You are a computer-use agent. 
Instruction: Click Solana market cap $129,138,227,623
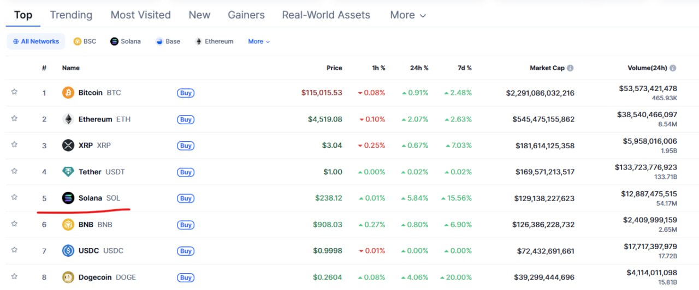point(544,198)
